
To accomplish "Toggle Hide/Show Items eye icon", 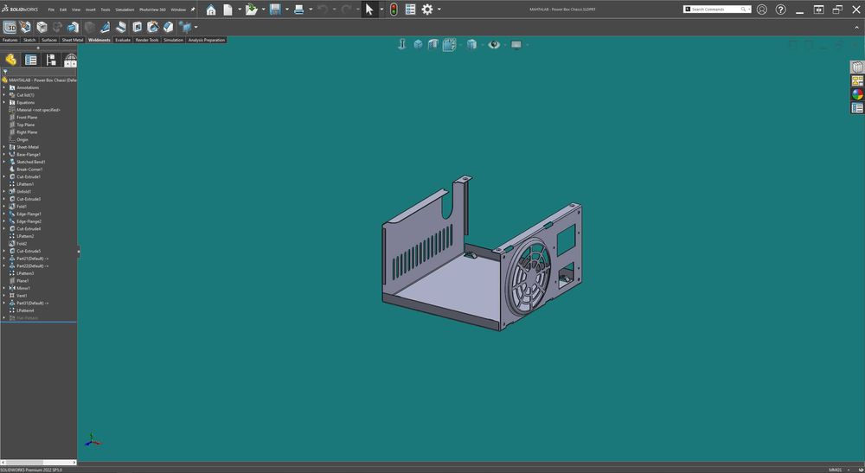I will 493,44.
